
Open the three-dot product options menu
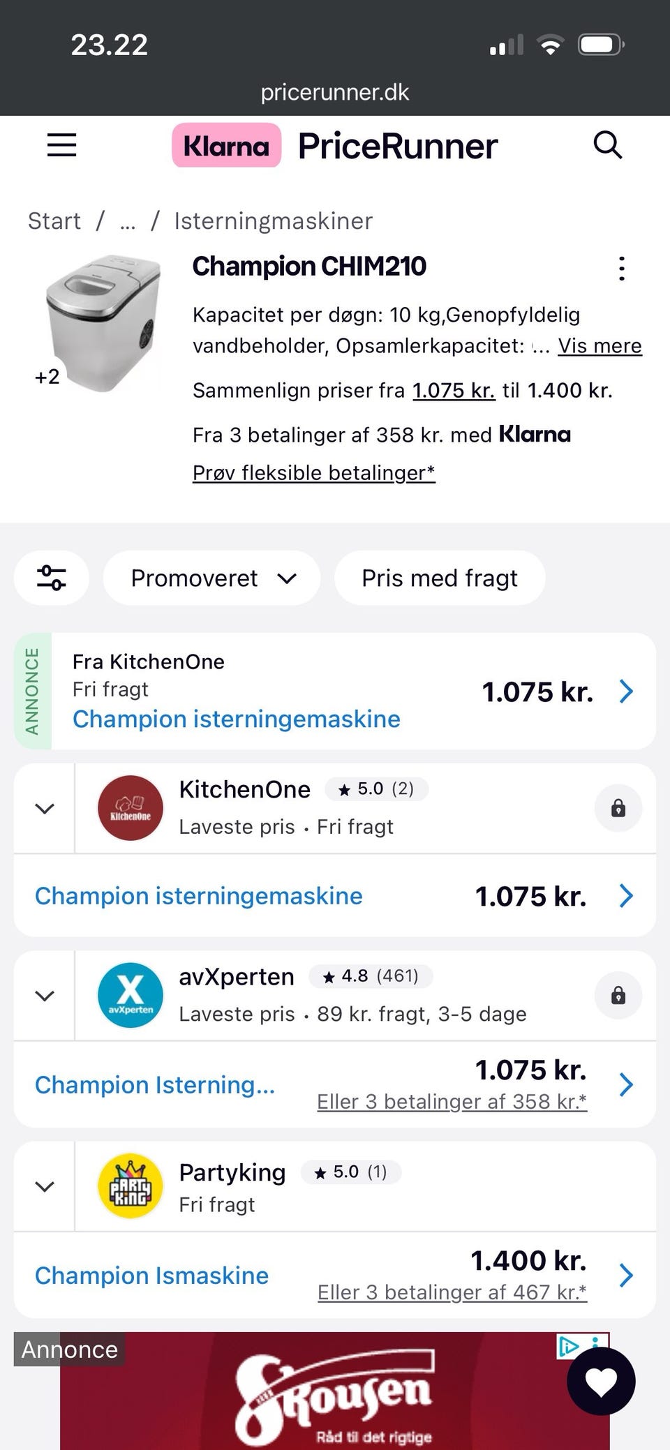tap(621, 269)
